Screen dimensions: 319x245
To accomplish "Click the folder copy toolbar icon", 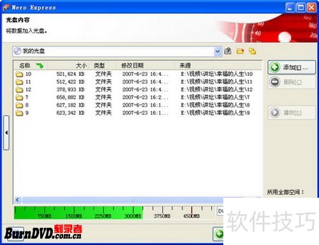I will pos(253,51).
